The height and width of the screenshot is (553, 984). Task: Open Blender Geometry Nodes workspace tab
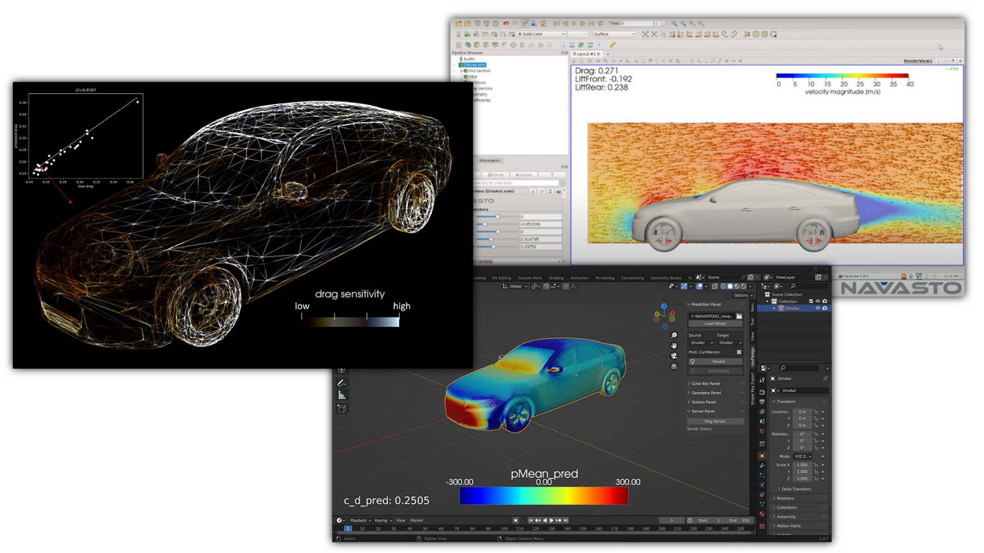click(x=665, y=278)
